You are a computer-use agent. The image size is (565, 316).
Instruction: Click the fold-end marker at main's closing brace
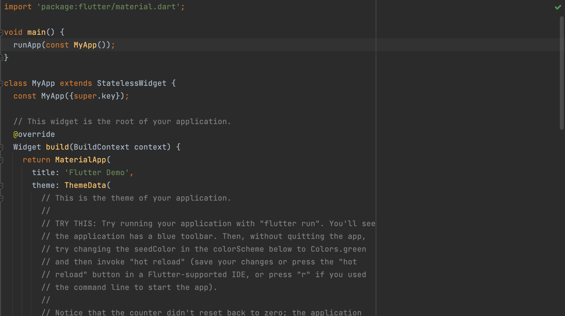point(1,57)
